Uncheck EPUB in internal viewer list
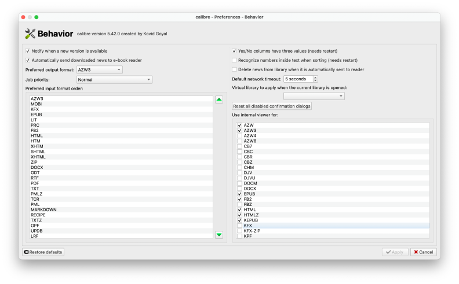The width and height of the screenshot is (459, 284). (239, 194)
